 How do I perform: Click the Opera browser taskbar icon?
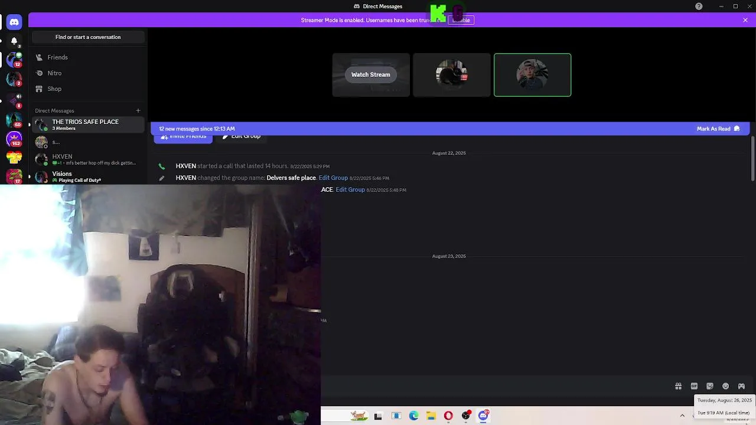coord(448,416)
